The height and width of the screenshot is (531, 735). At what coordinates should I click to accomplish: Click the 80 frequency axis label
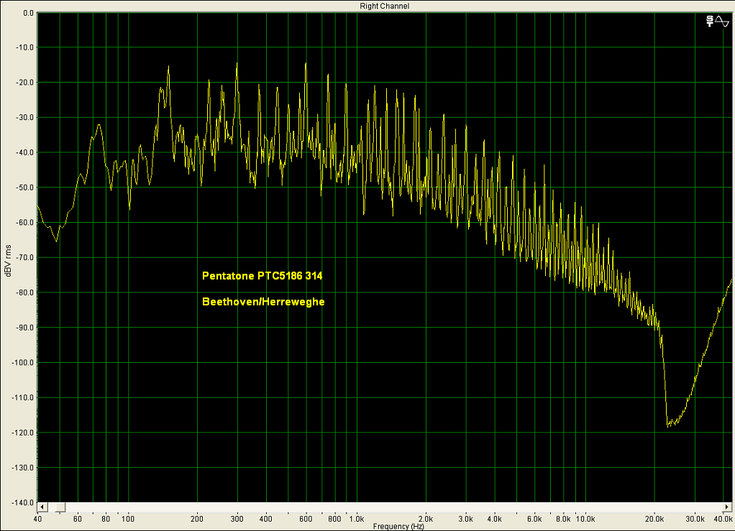click(x=106, y=519)
